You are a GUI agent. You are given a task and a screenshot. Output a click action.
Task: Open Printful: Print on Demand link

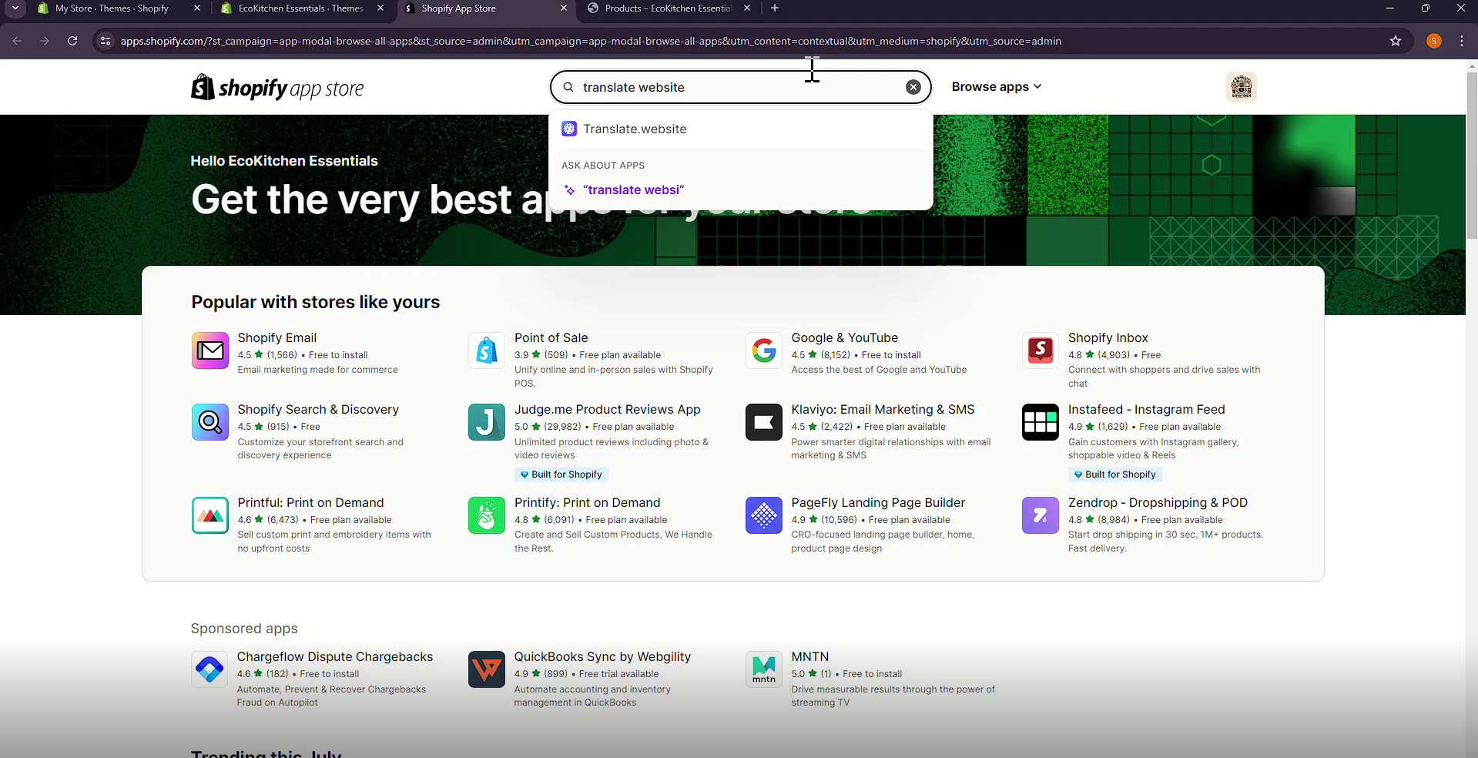pos(311,502)
